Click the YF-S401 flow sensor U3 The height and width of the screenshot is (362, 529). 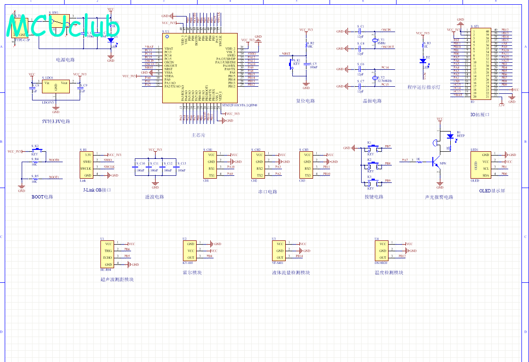(x=280, y=251)
